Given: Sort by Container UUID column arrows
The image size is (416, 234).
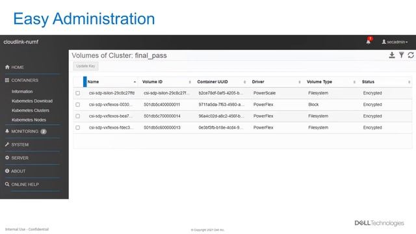Looking at the screenshot, I should coord(244,82).
